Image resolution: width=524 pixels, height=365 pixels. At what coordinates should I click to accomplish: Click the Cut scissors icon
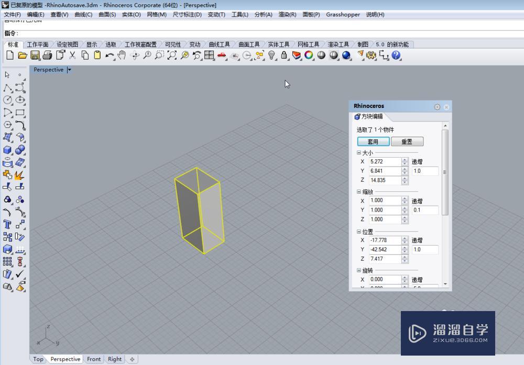click(72, 55)
